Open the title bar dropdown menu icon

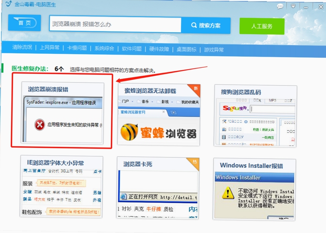[293, 6]
